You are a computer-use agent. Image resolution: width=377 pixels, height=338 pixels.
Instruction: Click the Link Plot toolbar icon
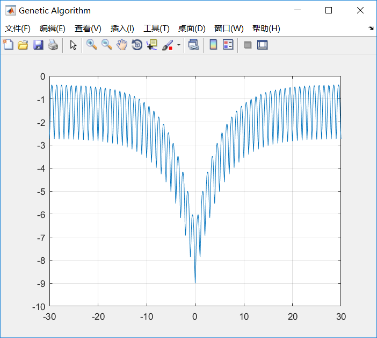(x=194, y=45)
